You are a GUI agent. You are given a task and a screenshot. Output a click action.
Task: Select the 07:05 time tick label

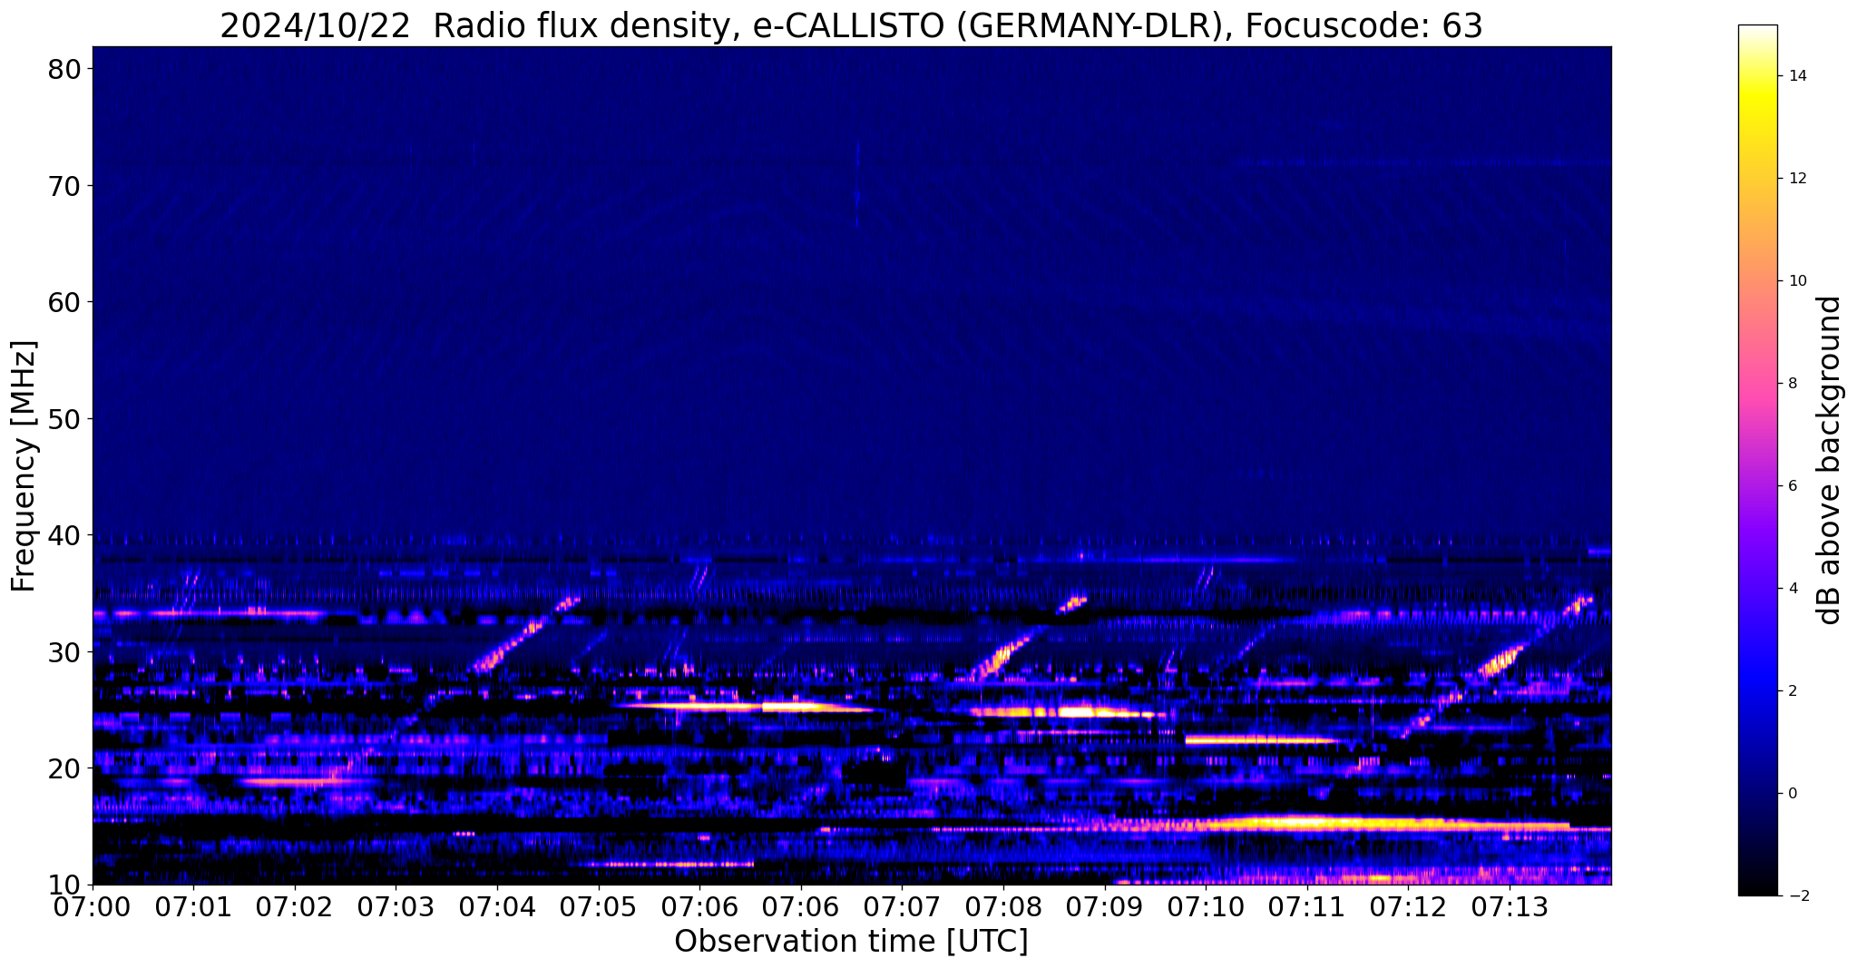(598, 906)
